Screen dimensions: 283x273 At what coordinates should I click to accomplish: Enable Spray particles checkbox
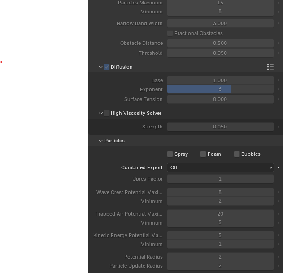tap(170, 154)
